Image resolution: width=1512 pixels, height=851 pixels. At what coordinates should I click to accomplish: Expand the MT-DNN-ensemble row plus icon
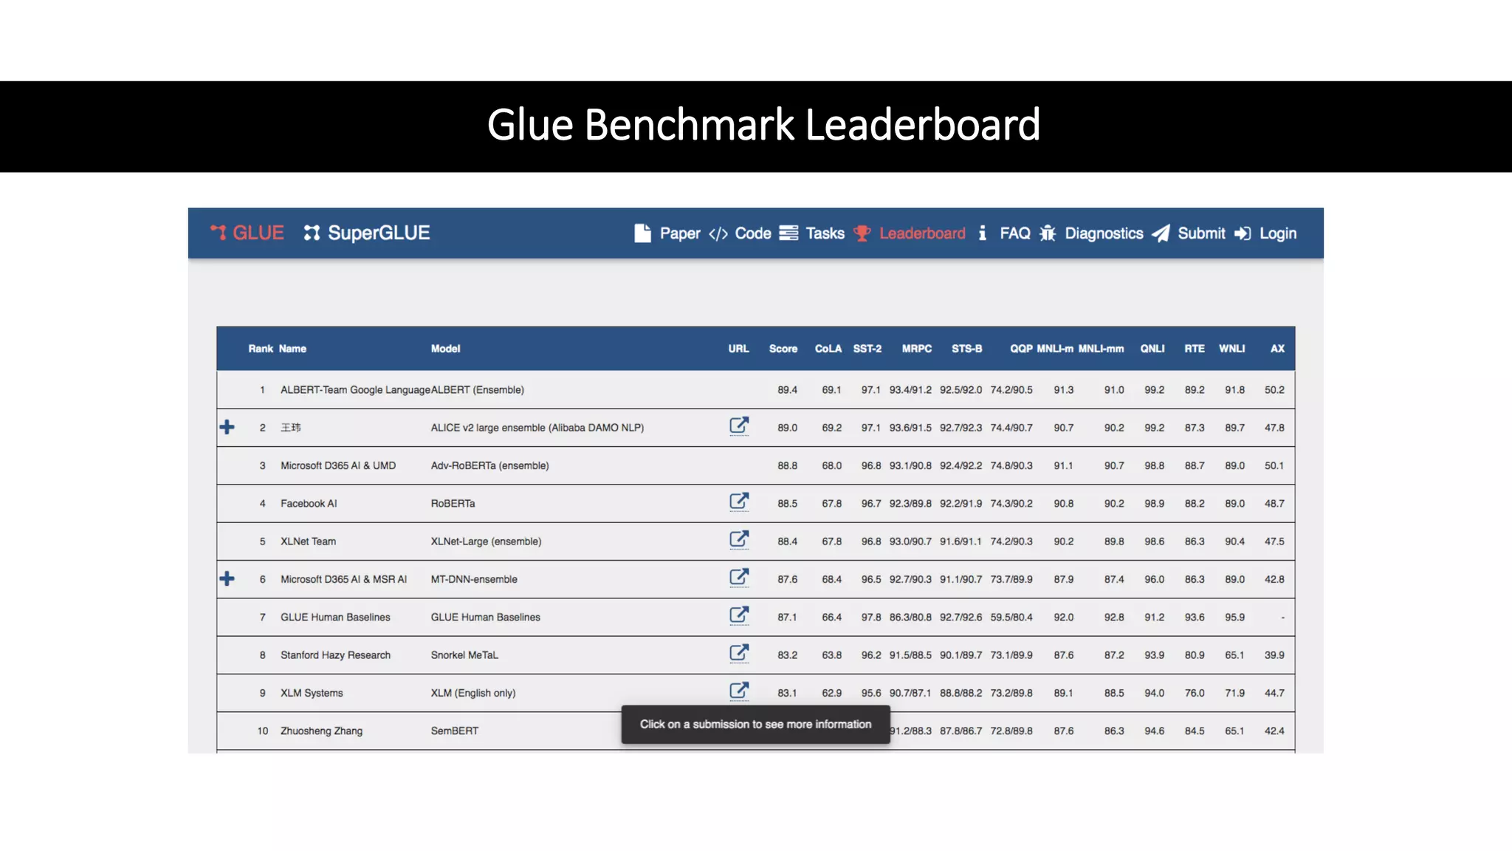click(227, 578)
